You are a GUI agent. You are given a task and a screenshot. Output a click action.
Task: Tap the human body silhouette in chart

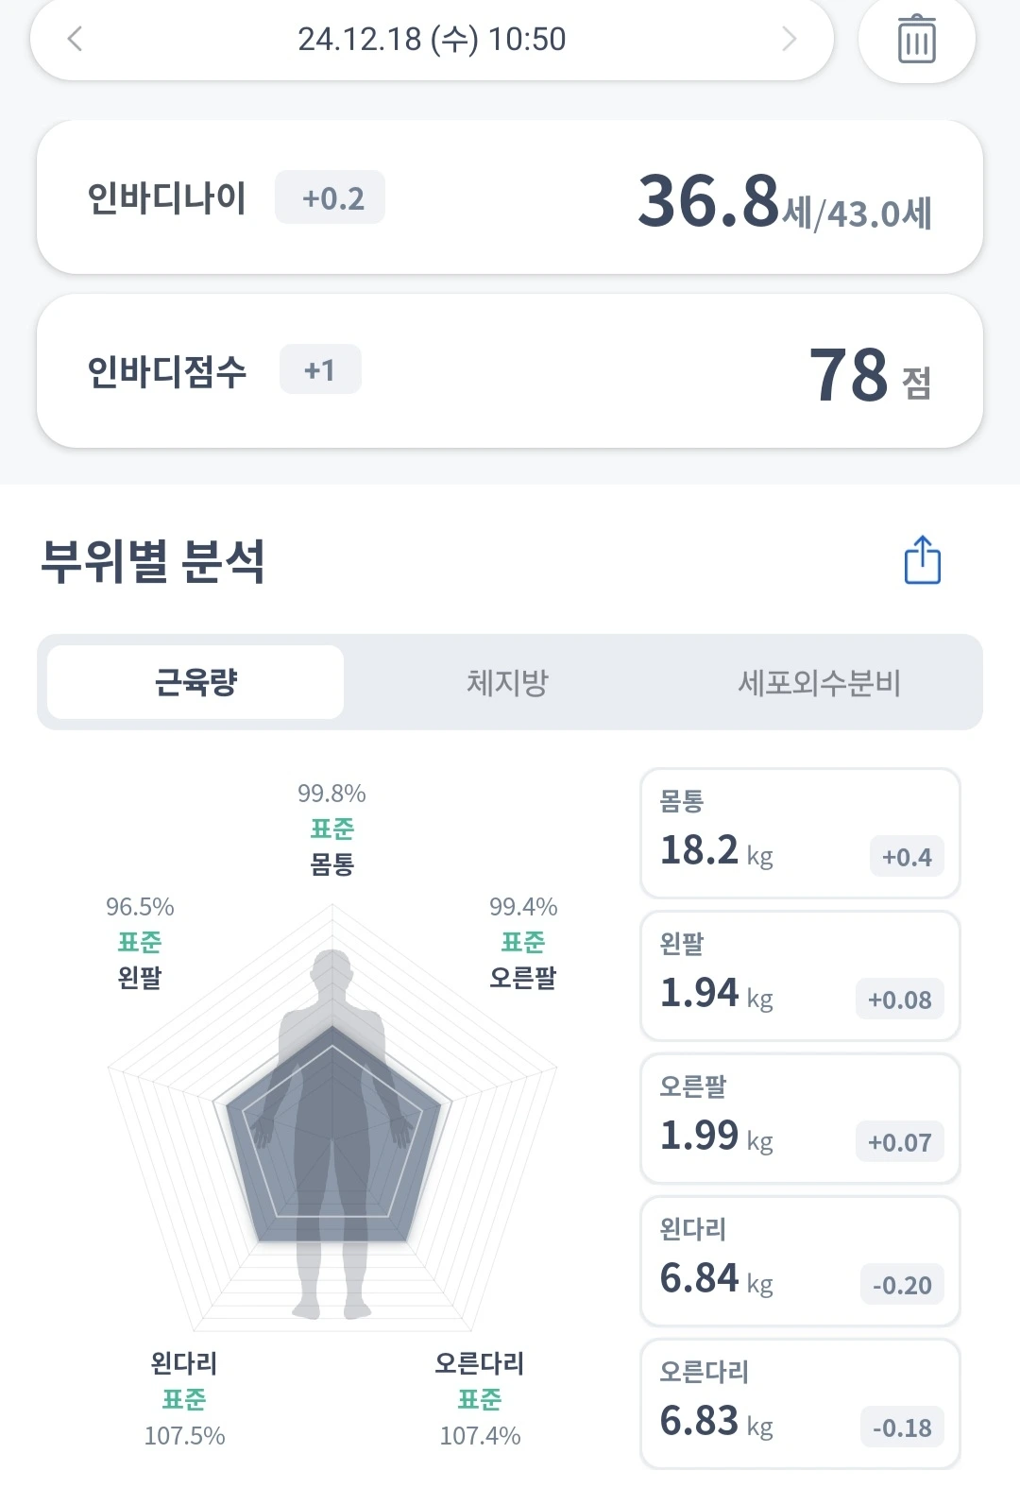coord(332,1134)
